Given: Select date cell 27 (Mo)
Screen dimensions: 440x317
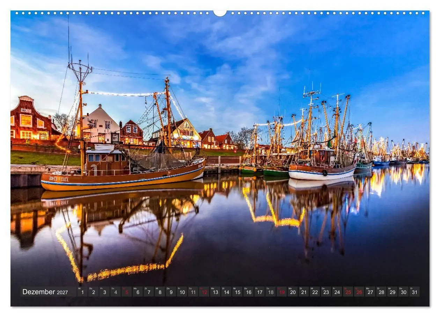Looking at the screenshot, I should (x=371, y=292).
